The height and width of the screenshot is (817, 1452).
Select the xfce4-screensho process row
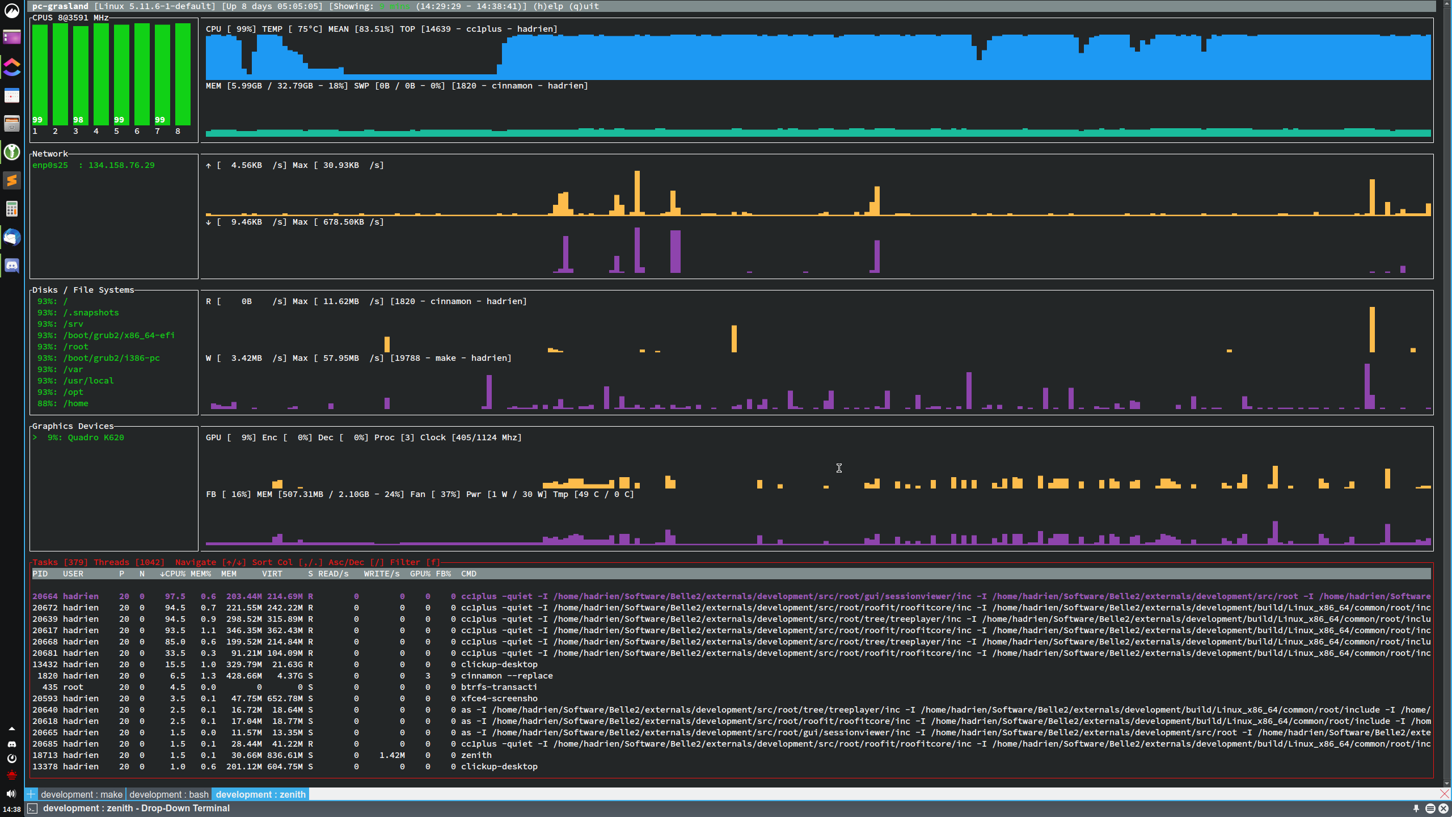tap(731, 698)
